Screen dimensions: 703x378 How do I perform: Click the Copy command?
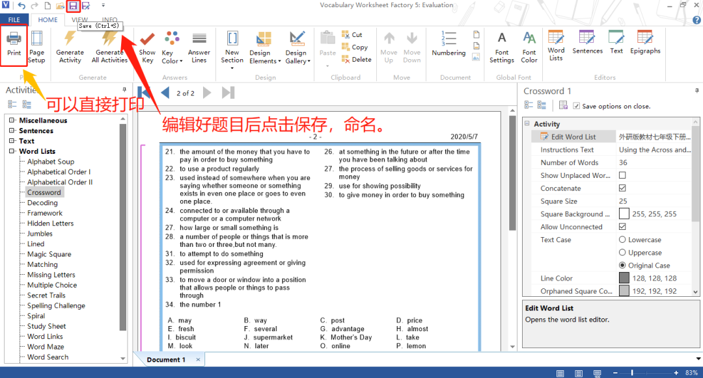point(355,47)
